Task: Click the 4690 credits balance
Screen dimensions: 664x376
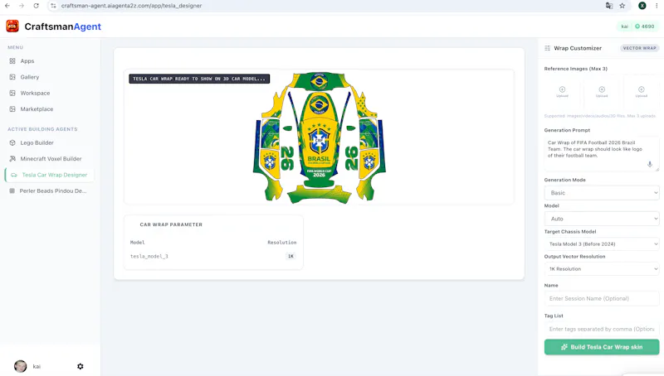Action: pyautogui.click(x=647, y=27)
